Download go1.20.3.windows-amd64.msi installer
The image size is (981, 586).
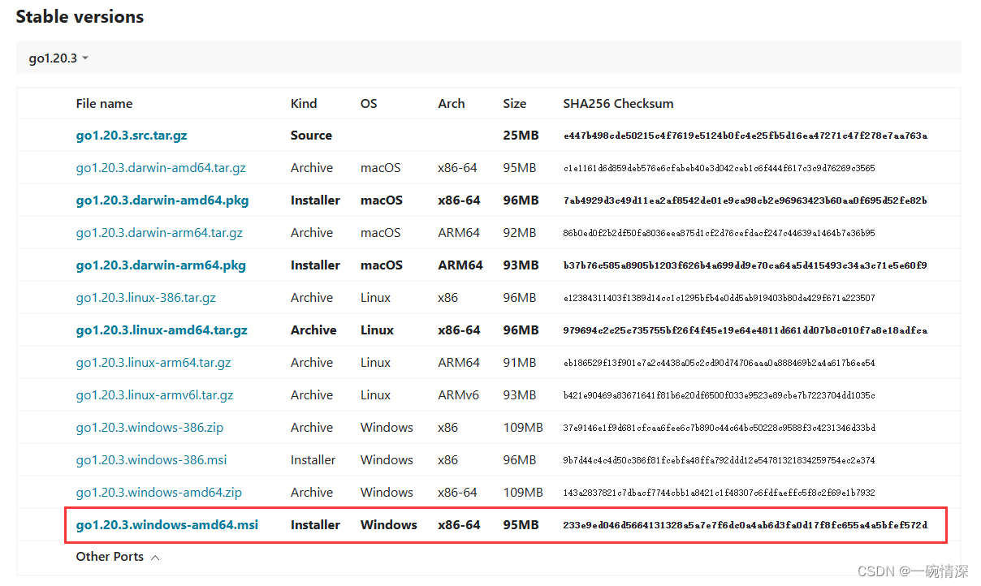tap(167, 525)
